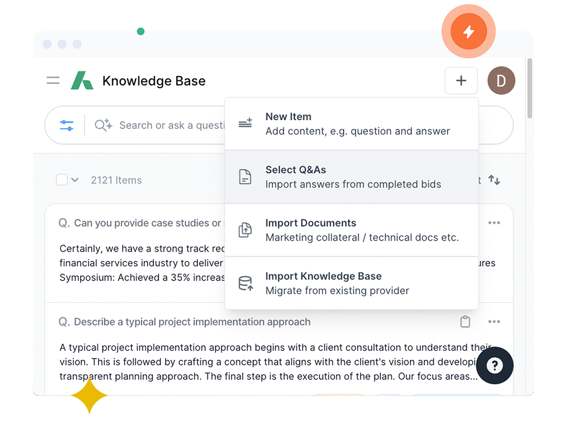Viewport: 567px width, 425px height.
Task: Click the AI search sparkle icon
Action: pyautogui.click(x=103, y=125)
